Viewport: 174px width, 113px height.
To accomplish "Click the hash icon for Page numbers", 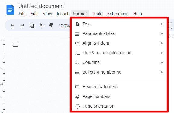I will click(77, 97).
